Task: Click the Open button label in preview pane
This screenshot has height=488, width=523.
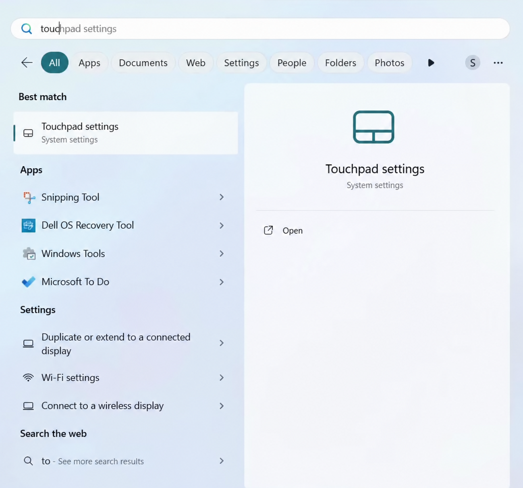Action: click(293, 231)
